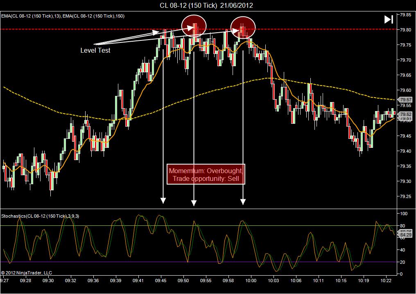The height and width of the screenshot is (294, 416).
Task: Click the 09:58 time axis label
Action: tap(228, 281)
